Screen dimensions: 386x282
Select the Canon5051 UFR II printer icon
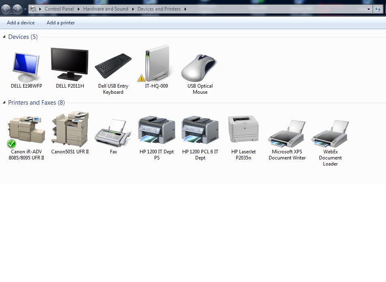coord(70,129)
